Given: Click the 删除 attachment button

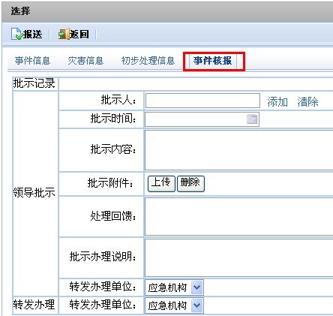Looking at the screenshot, I should click(x=190, y=183).
